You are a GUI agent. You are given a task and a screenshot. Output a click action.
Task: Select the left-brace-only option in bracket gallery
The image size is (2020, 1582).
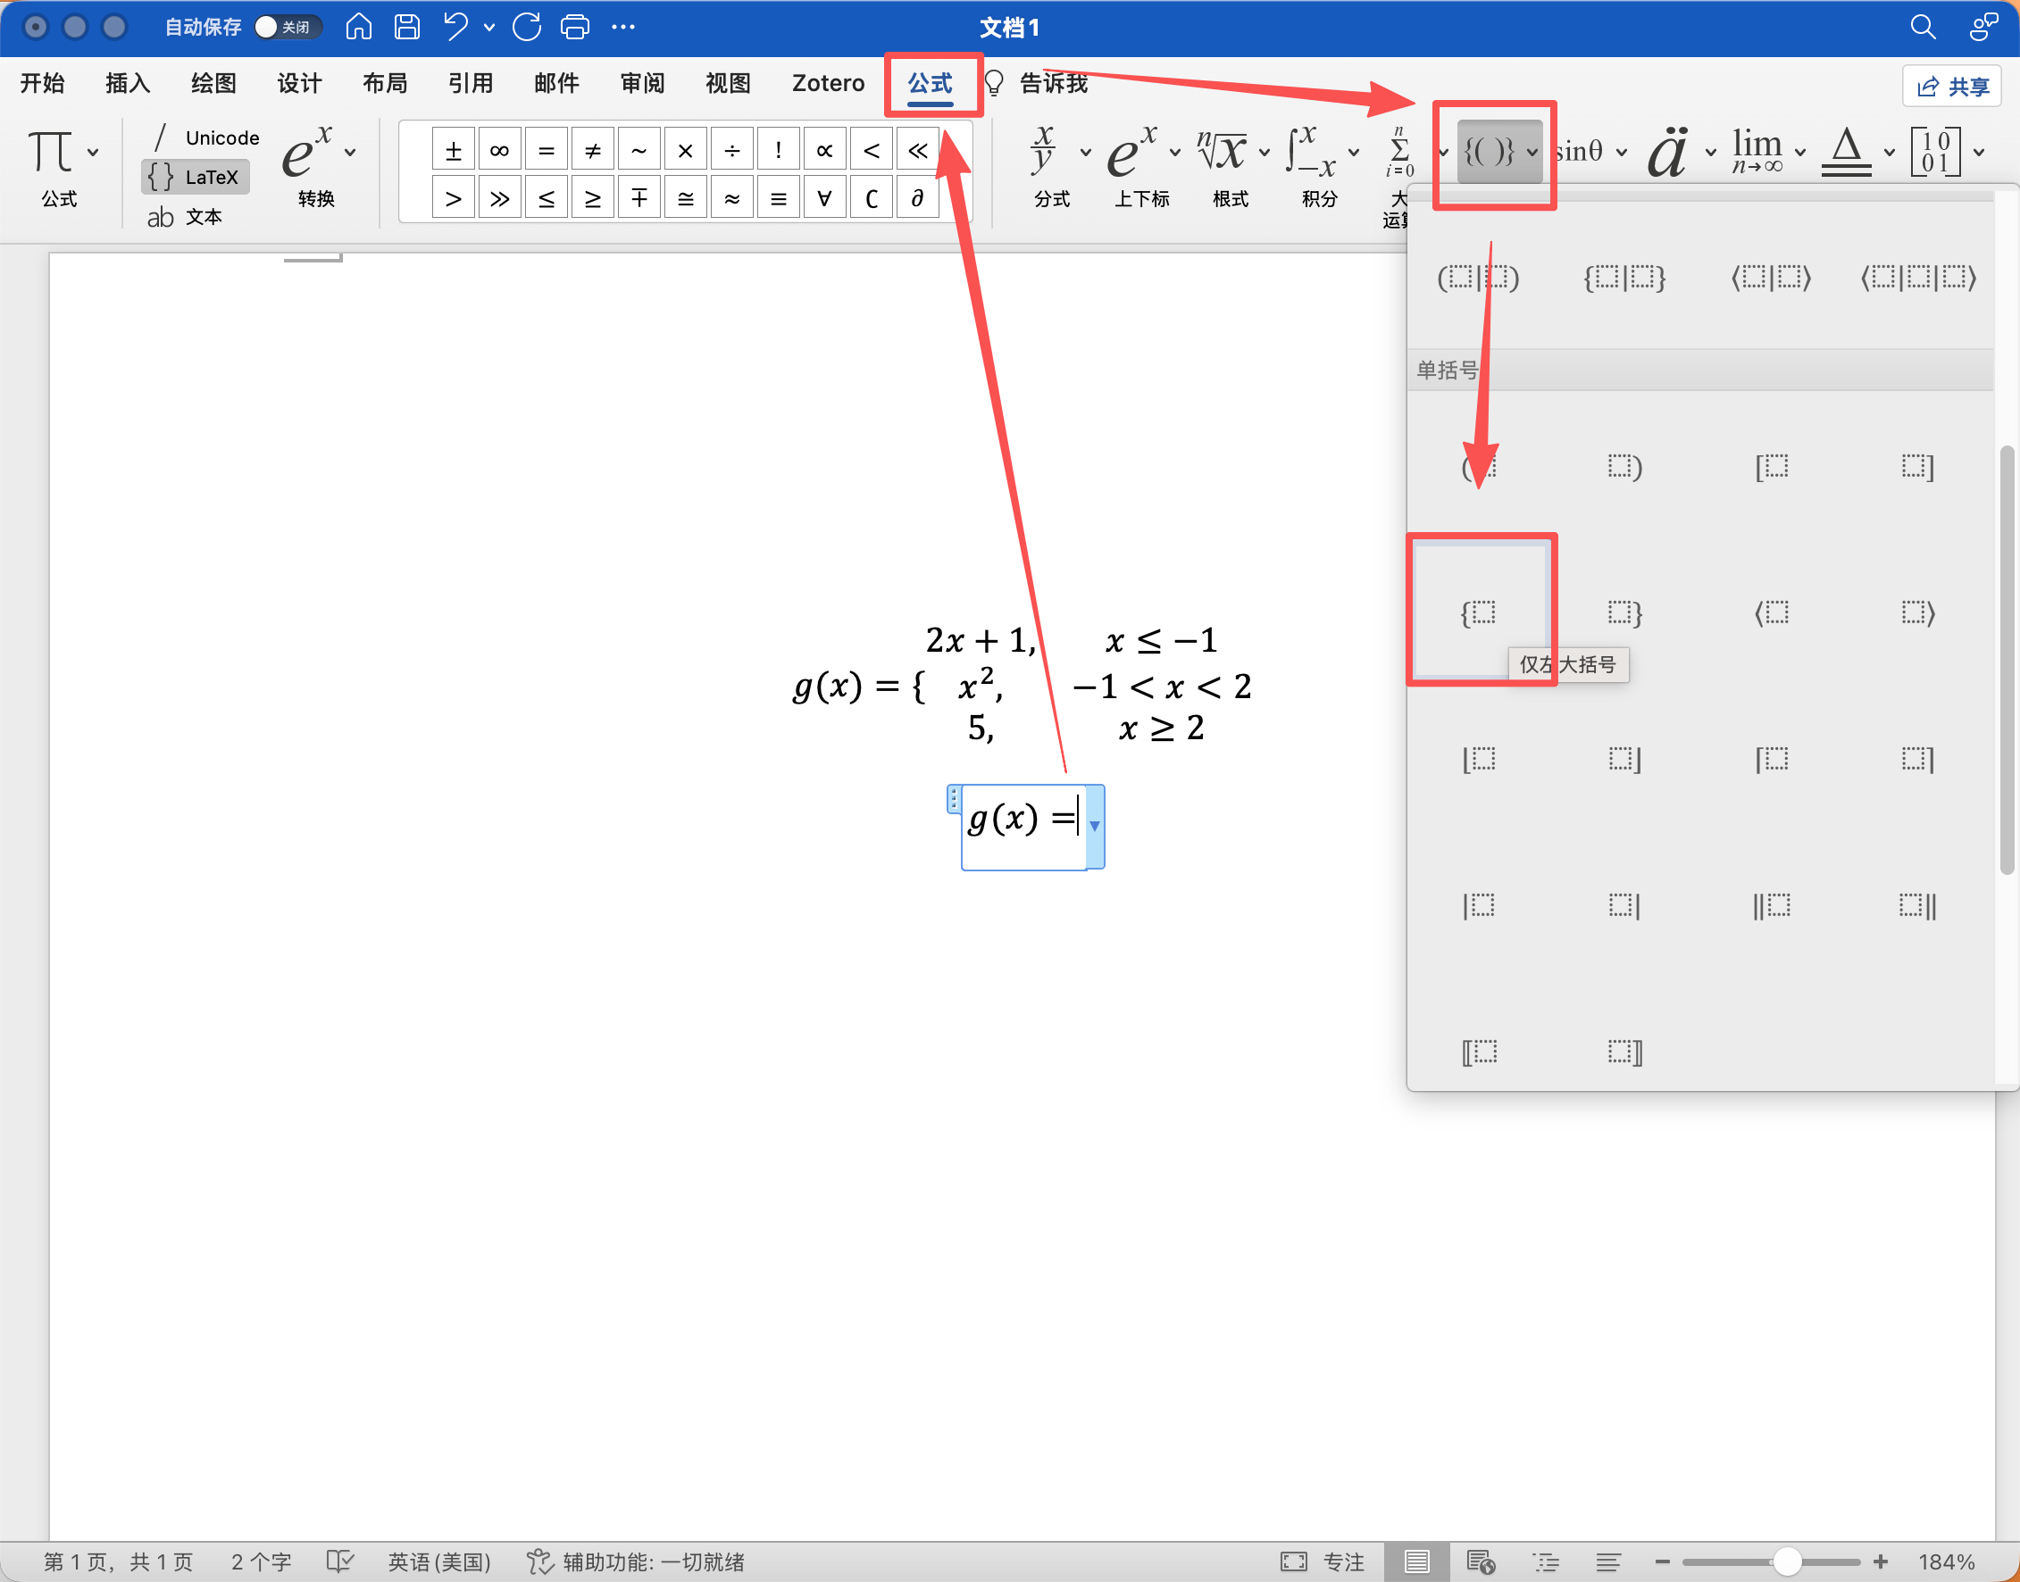(x=1480, y=612)
